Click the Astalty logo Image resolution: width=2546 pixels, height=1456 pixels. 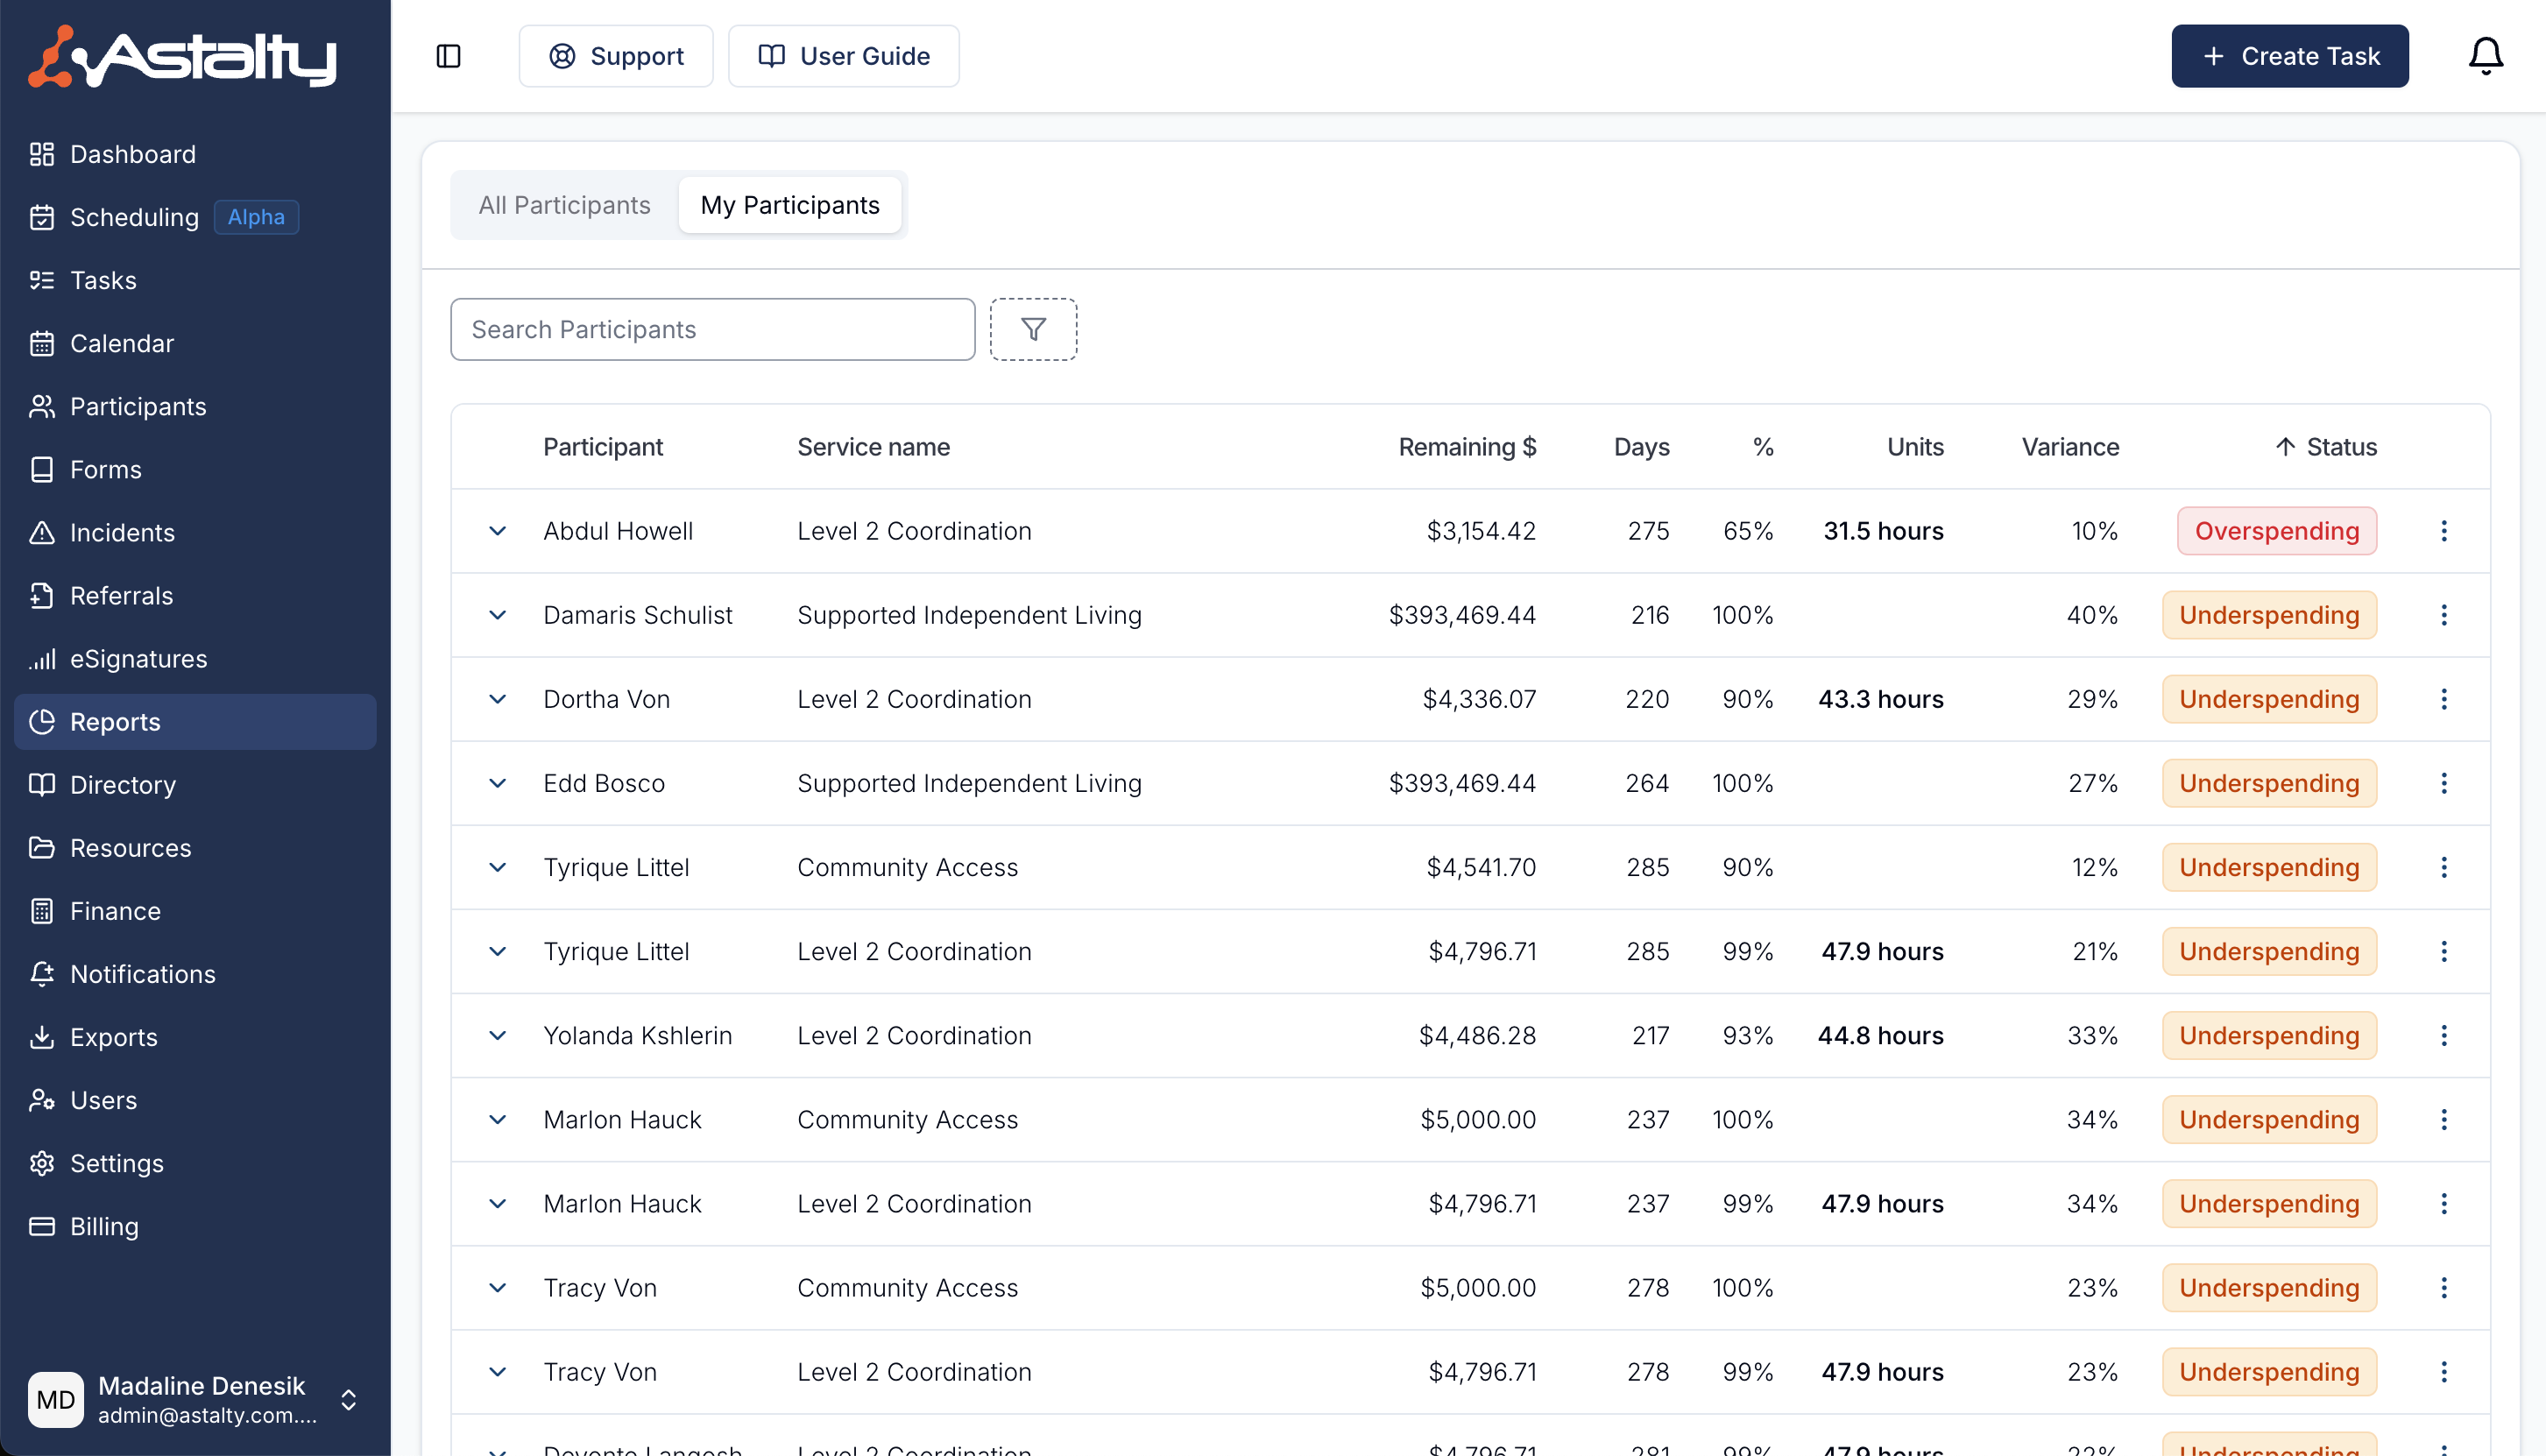click(182, 56)
